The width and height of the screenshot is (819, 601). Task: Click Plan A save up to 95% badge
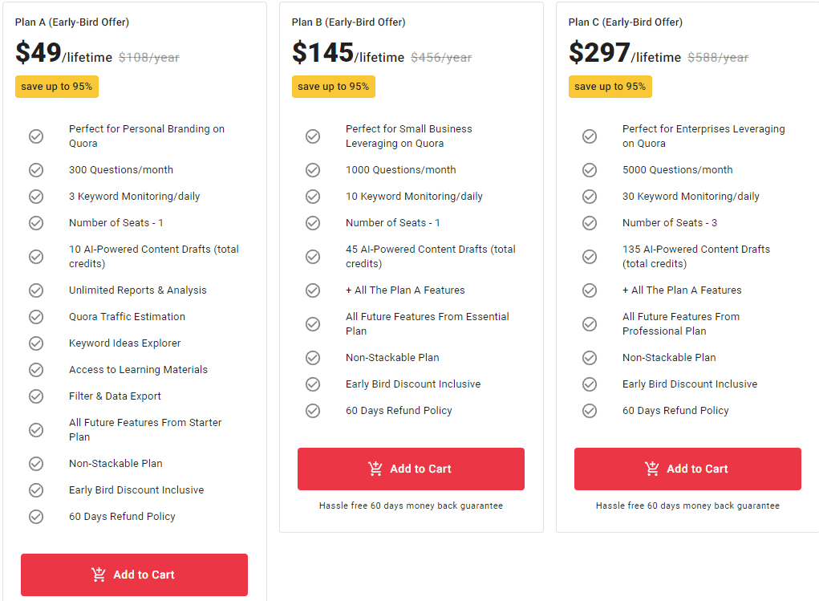coord(57,87)
